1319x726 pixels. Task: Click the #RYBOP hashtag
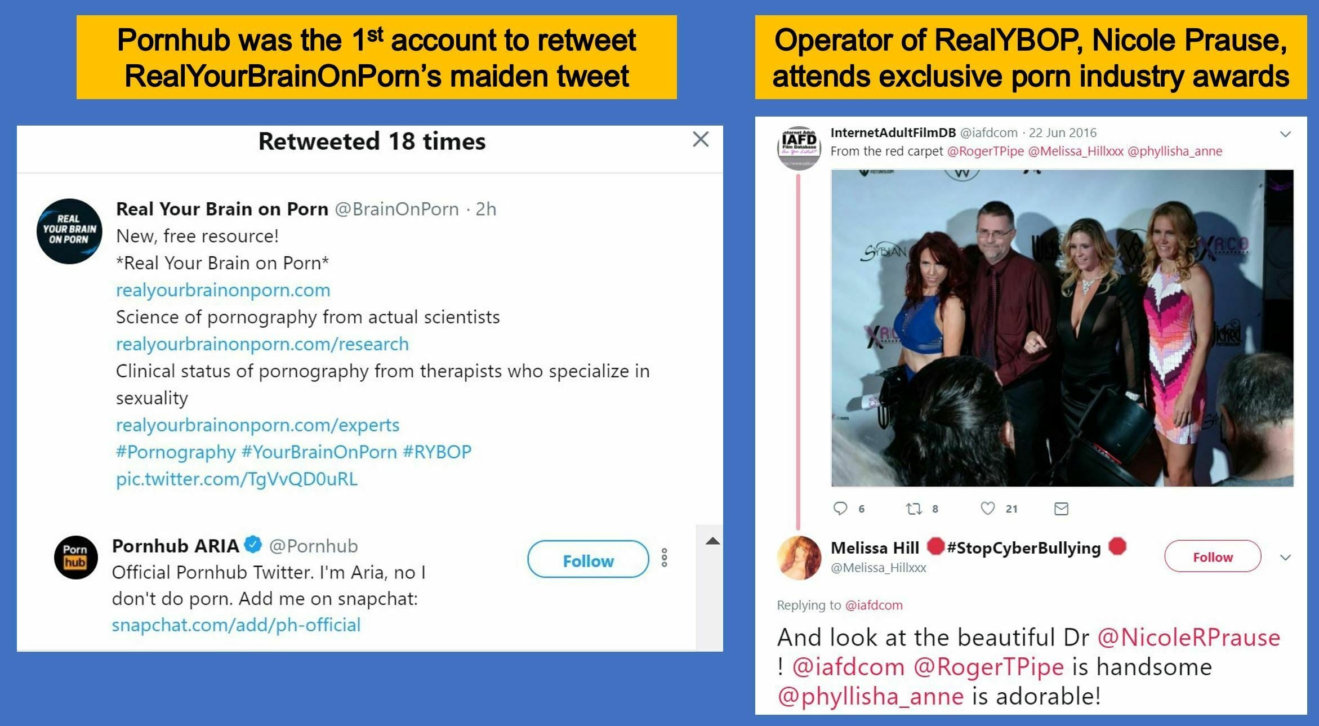[x=437, y=452]
